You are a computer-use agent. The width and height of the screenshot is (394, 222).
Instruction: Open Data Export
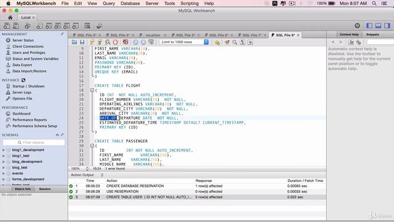tap(22, 65)
